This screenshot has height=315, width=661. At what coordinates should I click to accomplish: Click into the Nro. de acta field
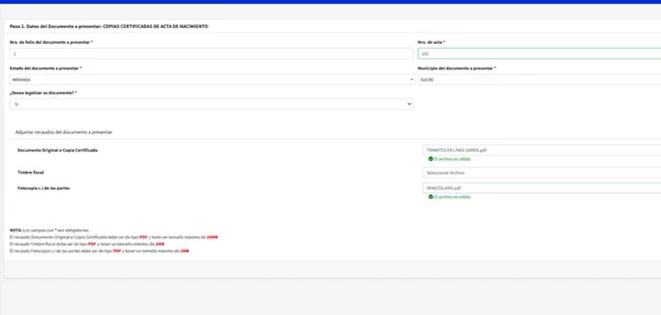[x=538, y=53]
